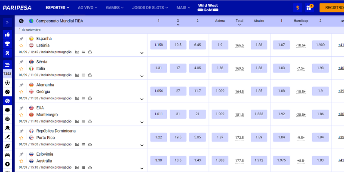Viewport: 344px width, 172px height.
Task: Click the gift box bonus icon
Action: [x=309, y=8]
